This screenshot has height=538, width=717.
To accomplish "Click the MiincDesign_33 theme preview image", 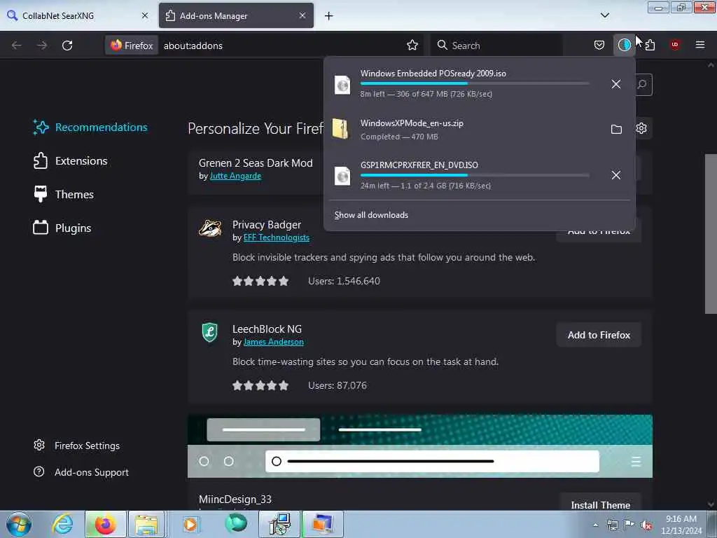I will click(420, 446).
